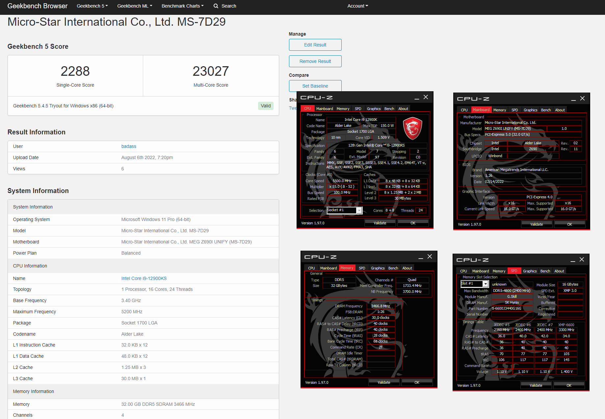Open the Geekbench 5 dropdown menu

pos(92,6)
